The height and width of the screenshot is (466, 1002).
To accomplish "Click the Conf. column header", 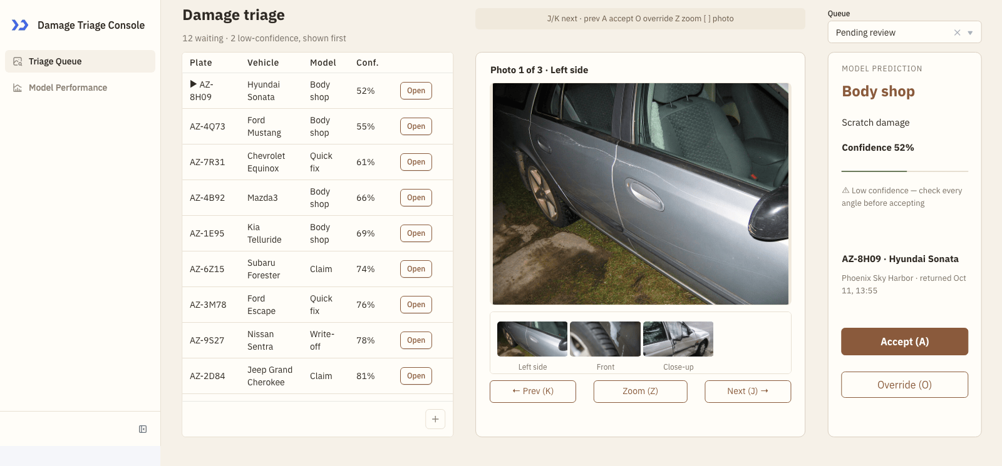I will click(x=367, y=63).
